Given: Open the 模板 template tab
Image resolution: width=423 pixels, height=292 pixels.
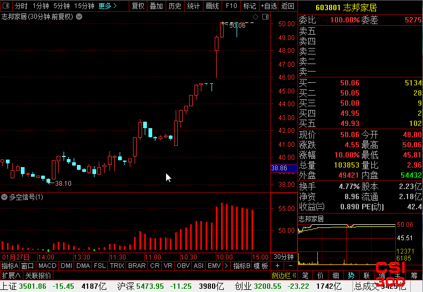Looking at the screenshot, I should pyautogui.click(x=261, y=266).
